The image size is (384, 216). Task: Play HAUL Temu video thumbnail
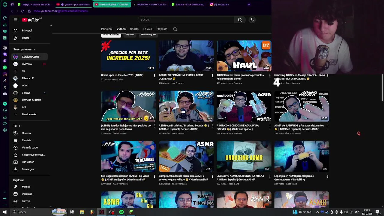244,56
